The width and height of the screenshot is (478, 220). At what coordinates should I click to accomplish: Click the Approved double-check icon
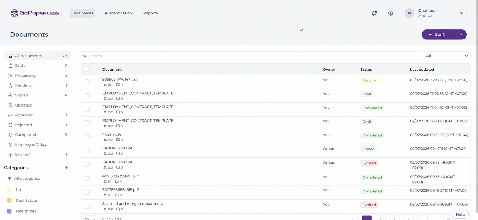click(x=10, y=115)
